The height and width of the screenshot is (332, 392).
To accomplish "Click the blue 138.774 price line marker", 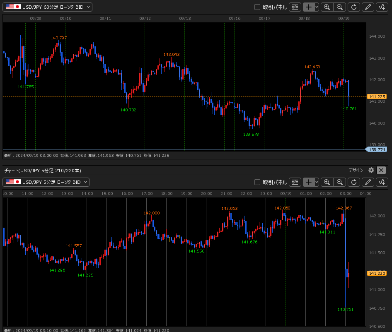I will pyautogui.click(x=377, y=149).
